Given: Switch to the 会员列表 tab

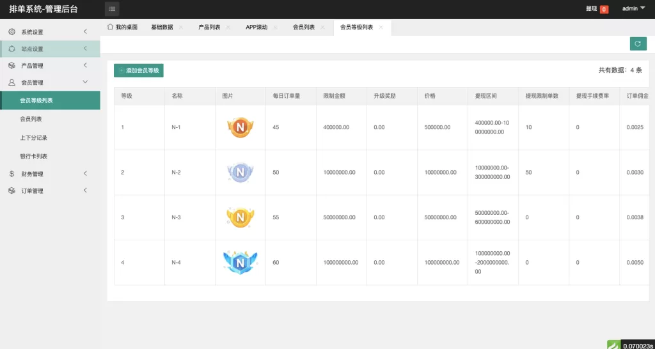Looking at the screenshot, I should pos(304,27).
